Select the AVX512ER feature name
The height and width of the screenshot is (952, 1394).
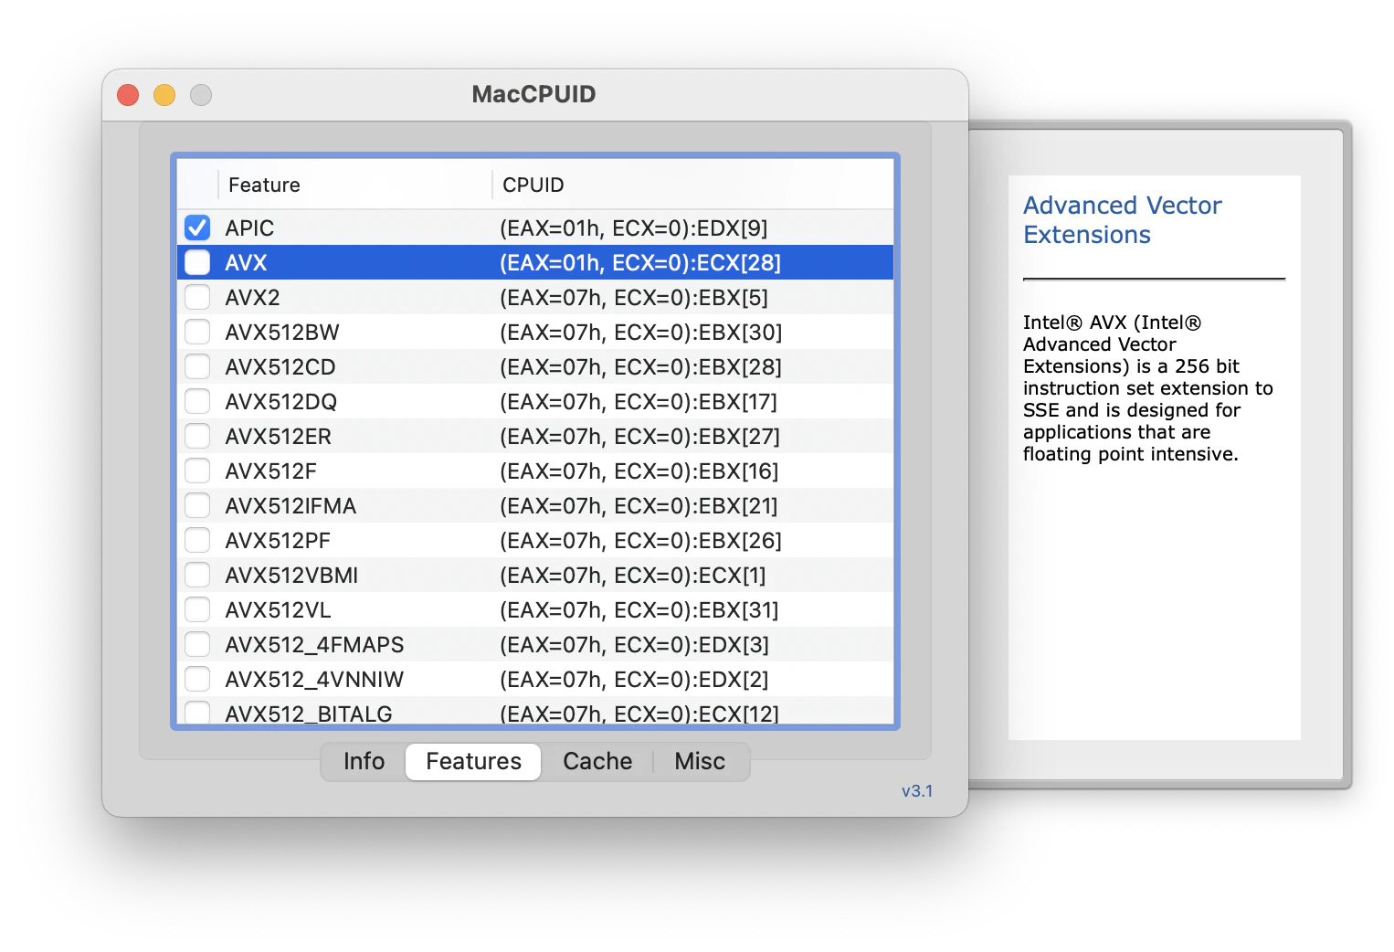point(278,437)
